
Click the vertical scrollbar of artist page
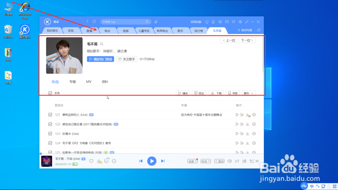[x=263, y=54]
